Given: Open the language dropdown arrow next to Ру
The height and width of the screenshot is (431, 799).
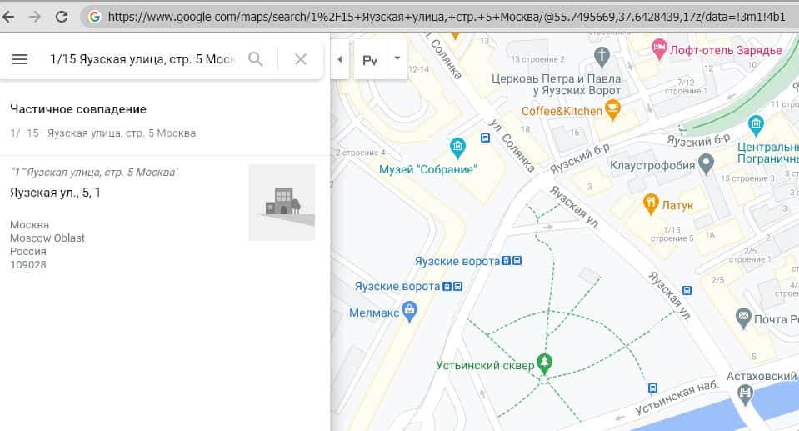Looking at the screenshot, I should click(x=397, y=58).
